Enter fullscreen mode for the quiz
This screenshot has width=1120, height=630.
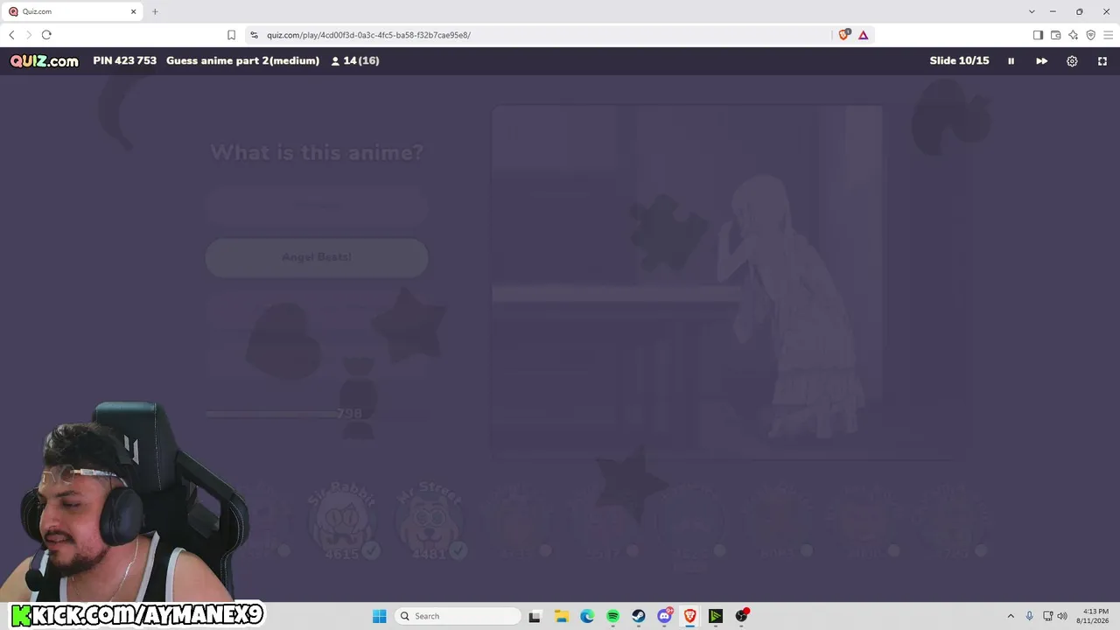(x=1102, y=61)
